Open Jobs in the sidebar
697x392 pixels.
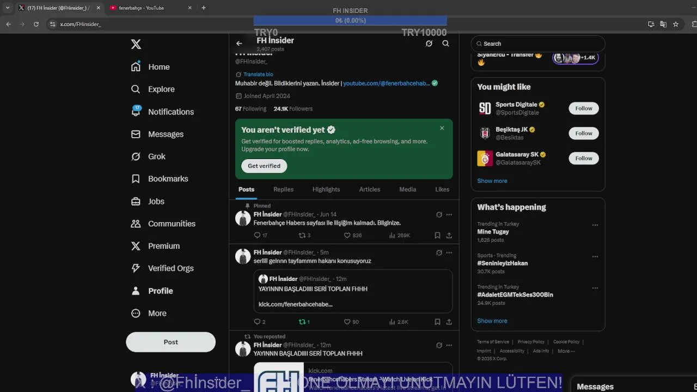pyautogui.click(x=148, y=201)
